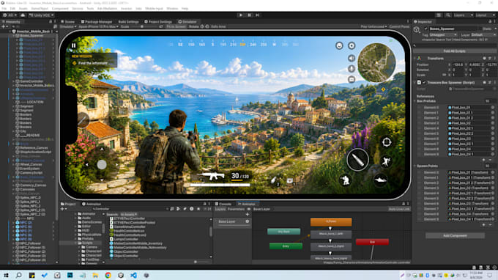
Task: Collapse the Transform component foldout
Action: click(415, 59)
